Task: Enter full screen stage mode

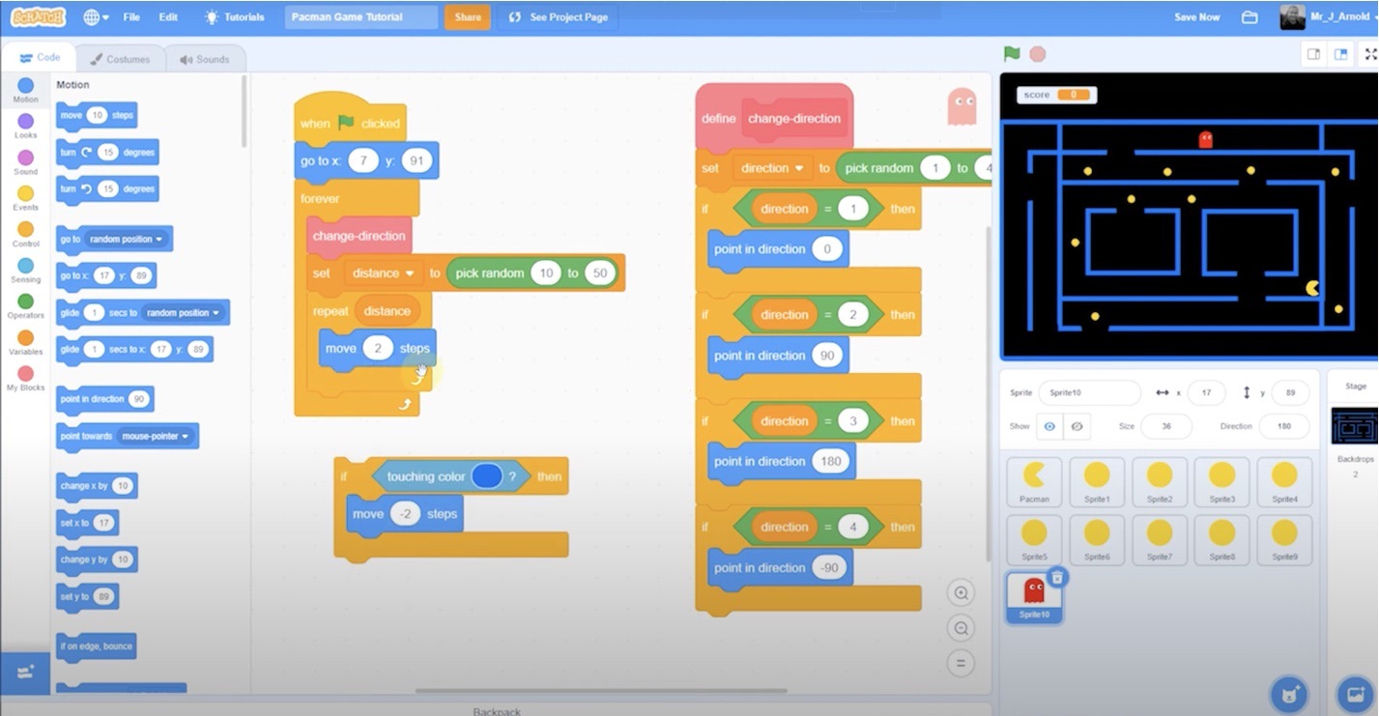Action: click(x=1370, y=54)
